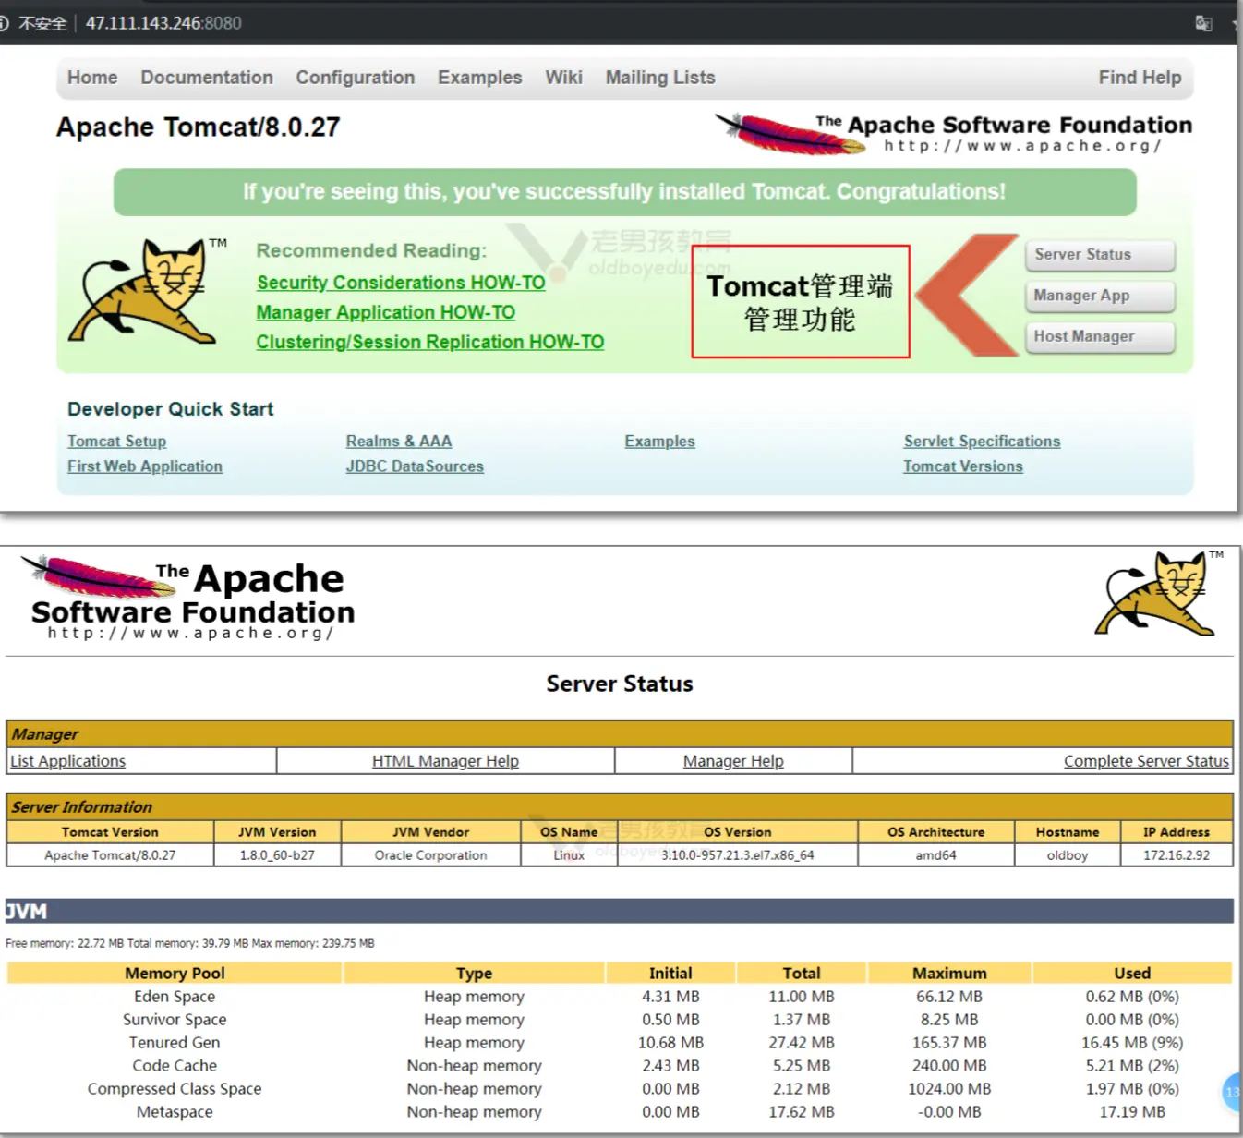Click the Developer Quick Start heading
The image size is (1243, 1138).
[x=170, y=409]
